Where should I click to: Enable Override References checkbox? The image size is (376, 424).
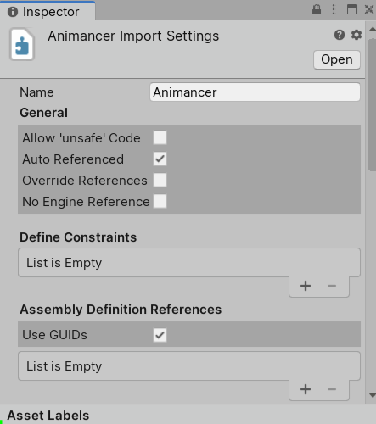tap(160, 180)
